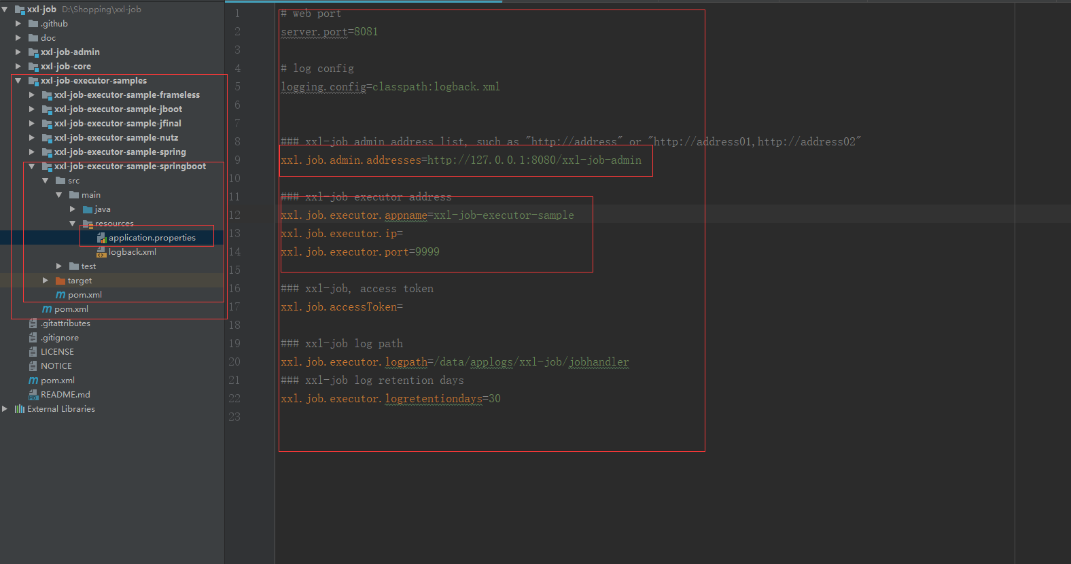The image size is (1071, 564).
Task: Click line number 23 in gutter
Action: (234, 417)
